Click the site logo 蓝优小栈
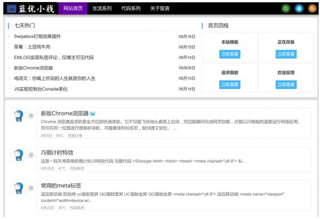 30,9
